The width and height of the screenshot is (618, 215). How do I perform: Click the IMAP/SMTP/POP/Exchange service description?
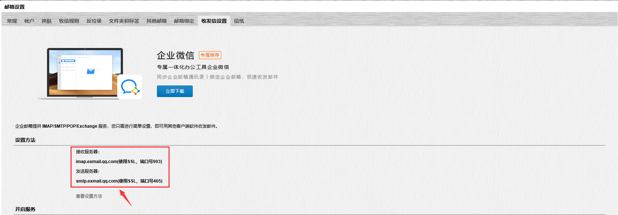click(117, 126)
